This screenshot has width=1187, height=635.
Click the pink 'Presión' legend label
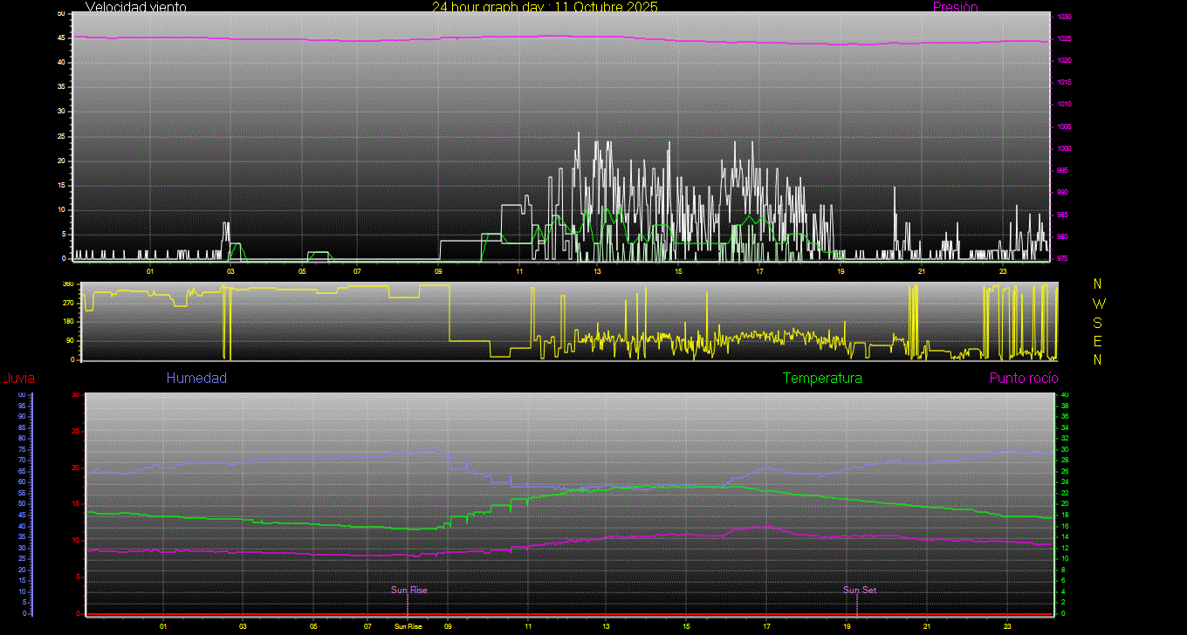click(955, 7)
